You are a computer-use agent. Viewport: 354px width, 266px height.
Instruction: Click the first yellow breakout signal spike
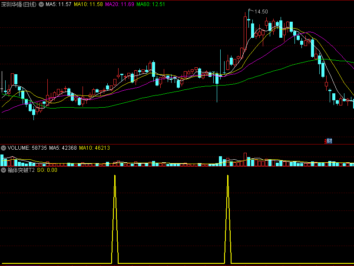point(115,219)
